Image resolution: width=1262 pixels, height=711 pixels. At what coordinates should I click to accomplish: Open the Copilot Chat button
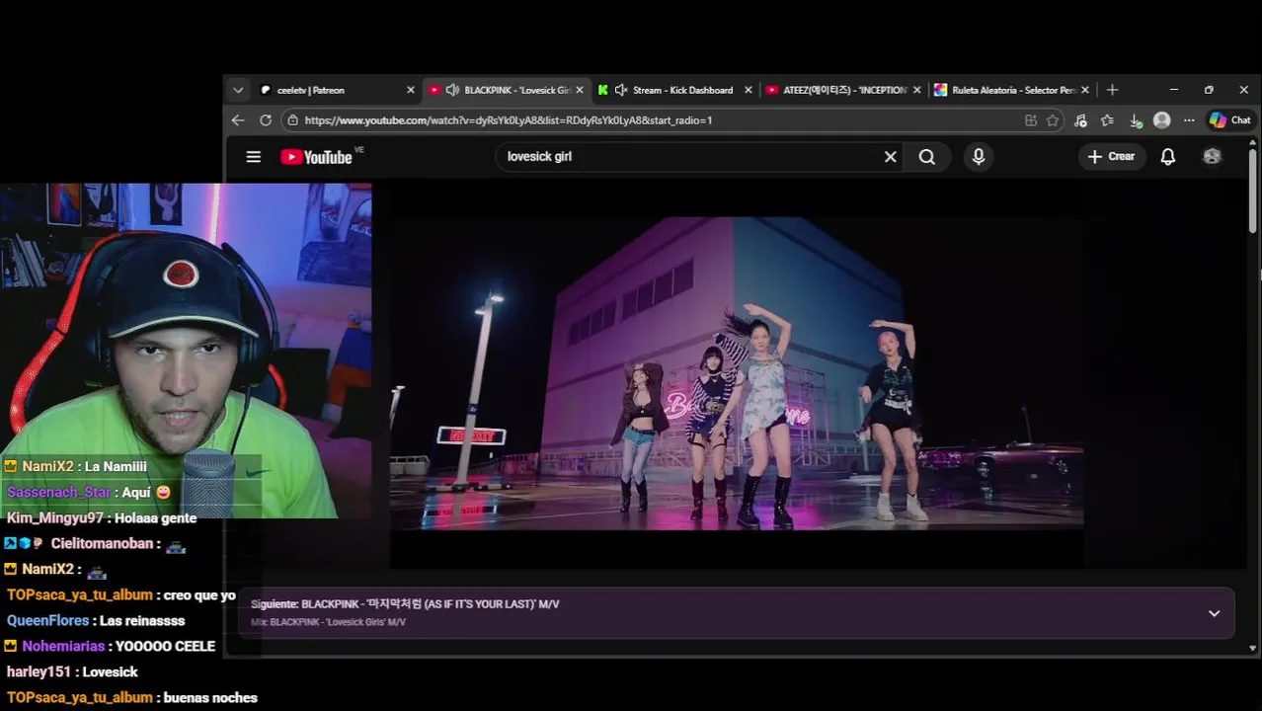click(x=1229, y=120)
